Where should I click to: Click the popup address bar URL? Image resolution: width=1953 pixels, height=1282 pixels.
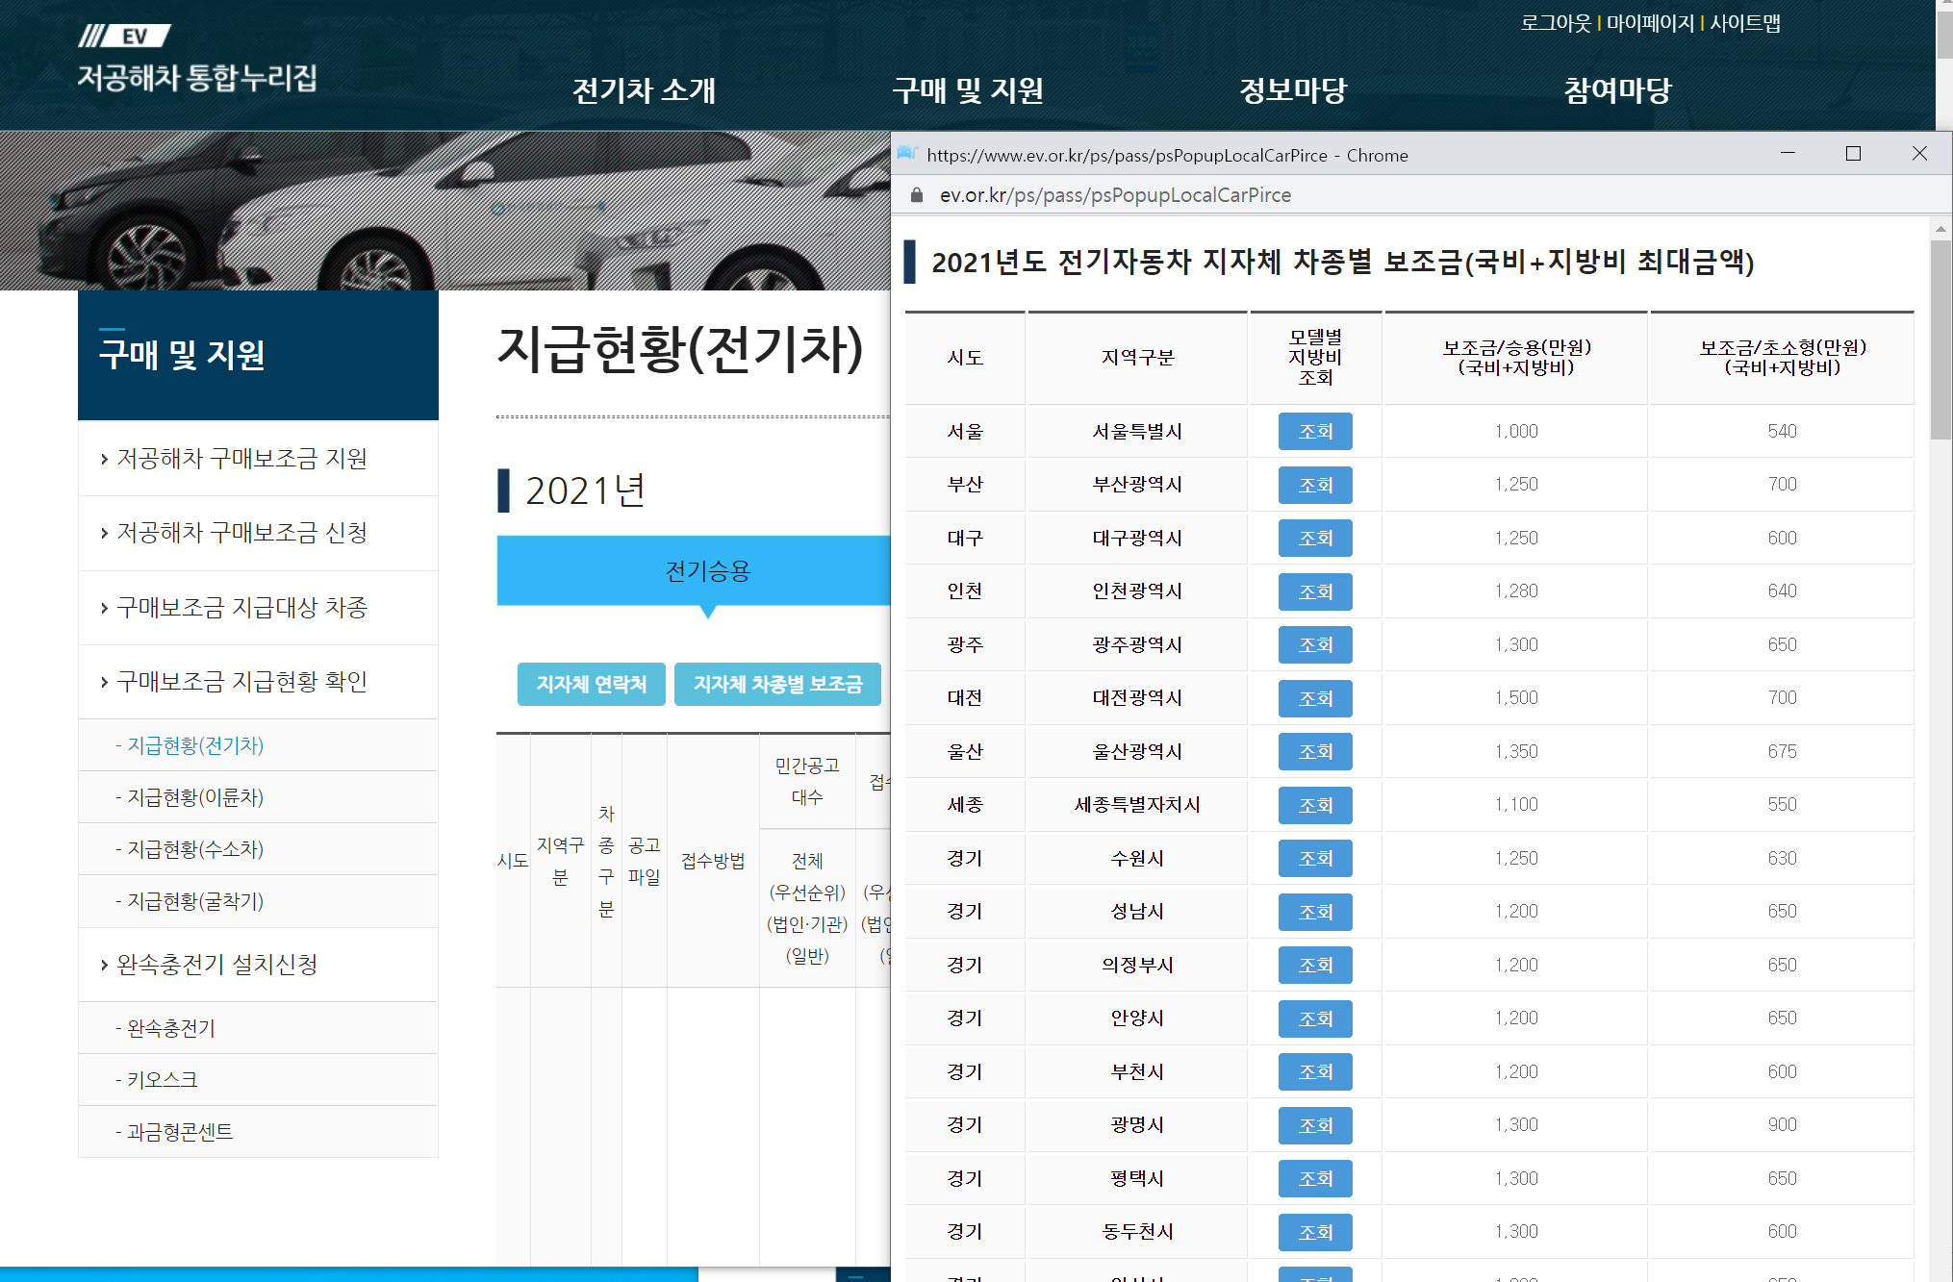[x=1115, y=195]
